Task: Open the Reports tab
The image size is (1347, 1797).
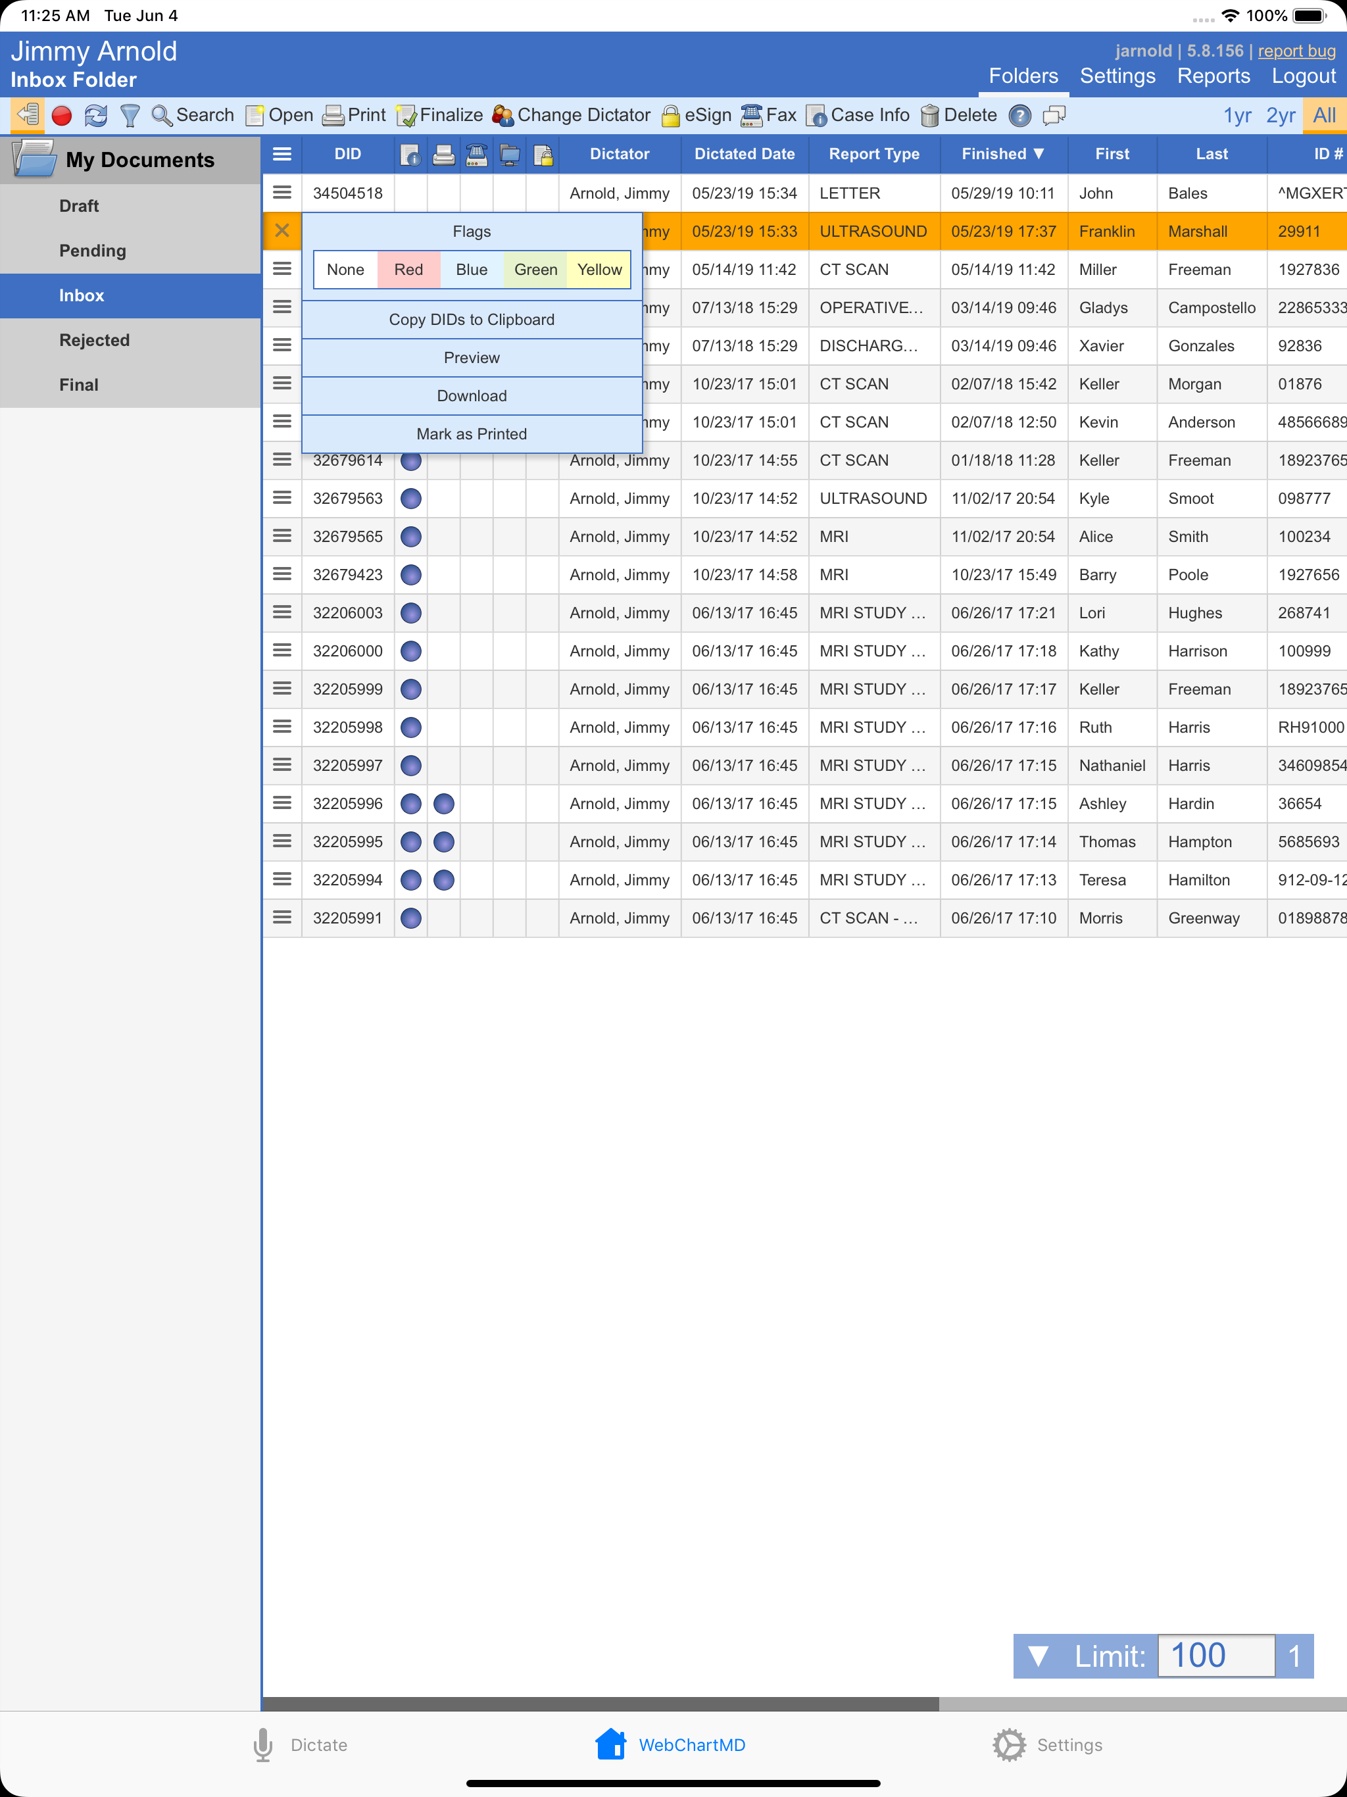Action: point(1213,76)
